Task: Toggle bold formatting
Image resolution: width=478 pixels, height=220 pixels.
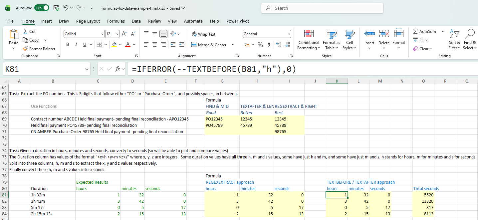Action: (x=67, y=44)
